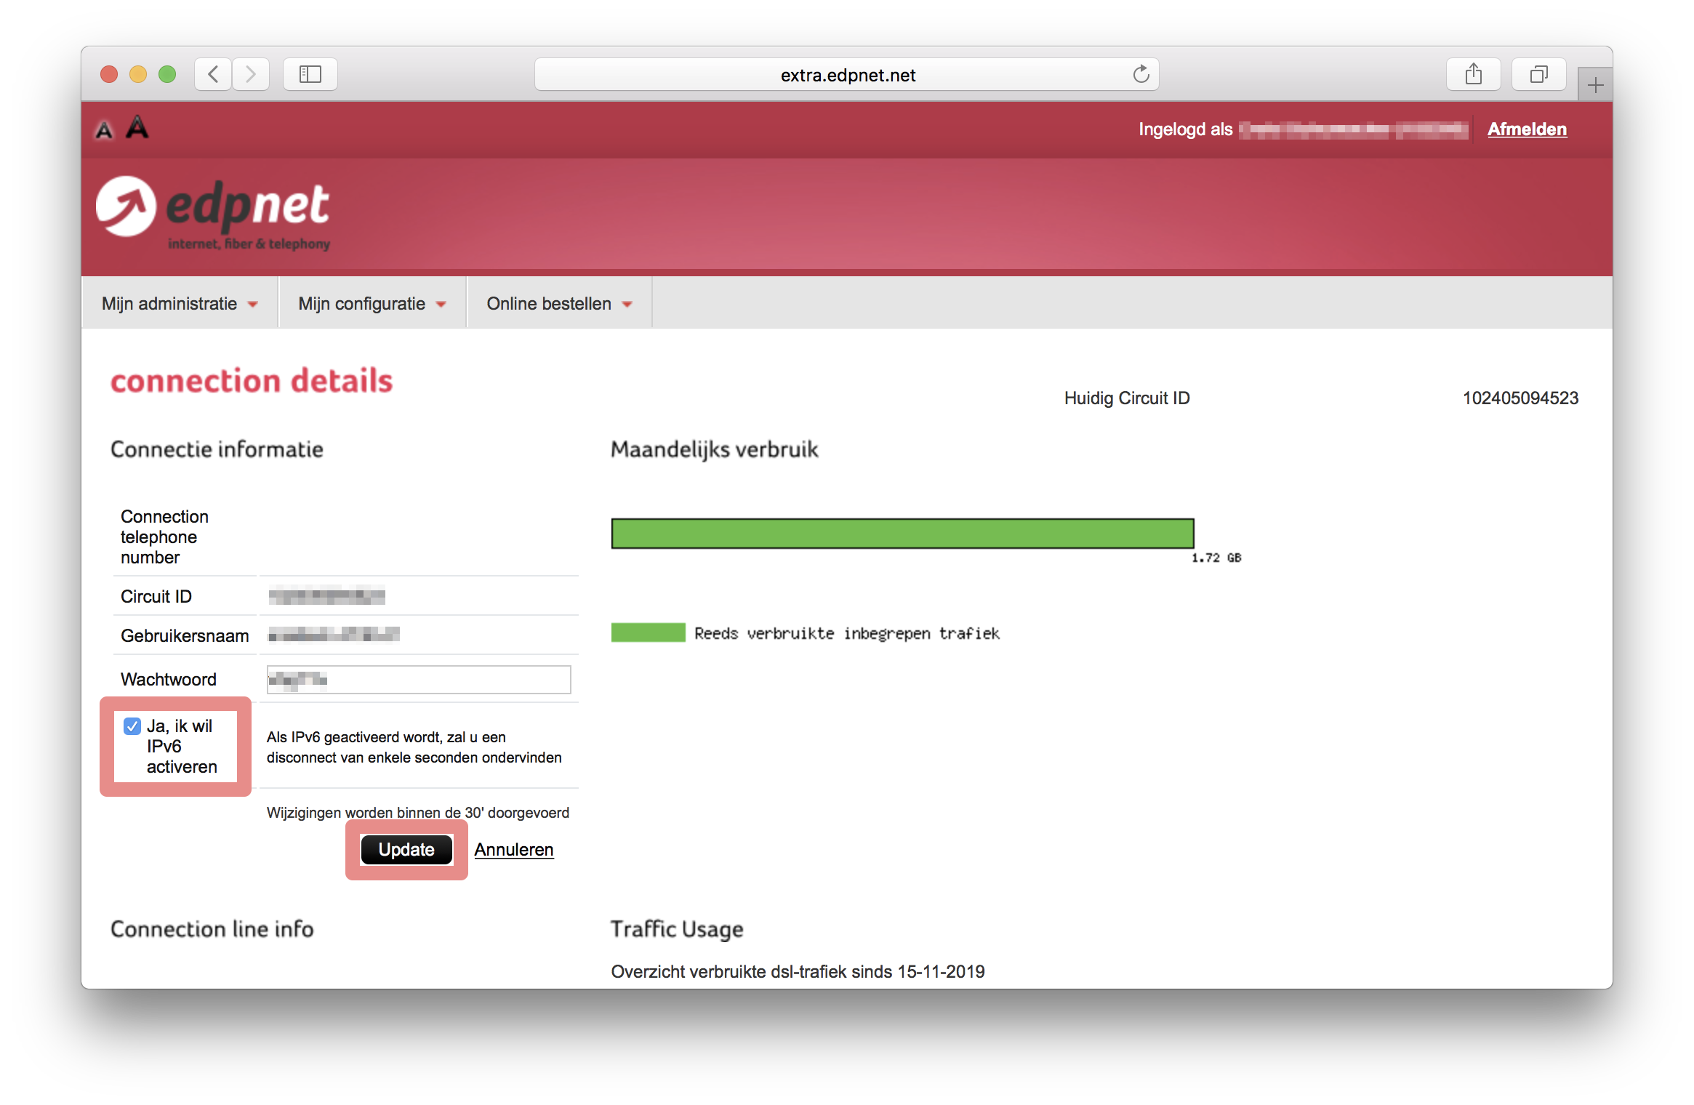The image size is (1694, 1105).
Task: Show all tabs overview icon
Action: coord(1539,74)
